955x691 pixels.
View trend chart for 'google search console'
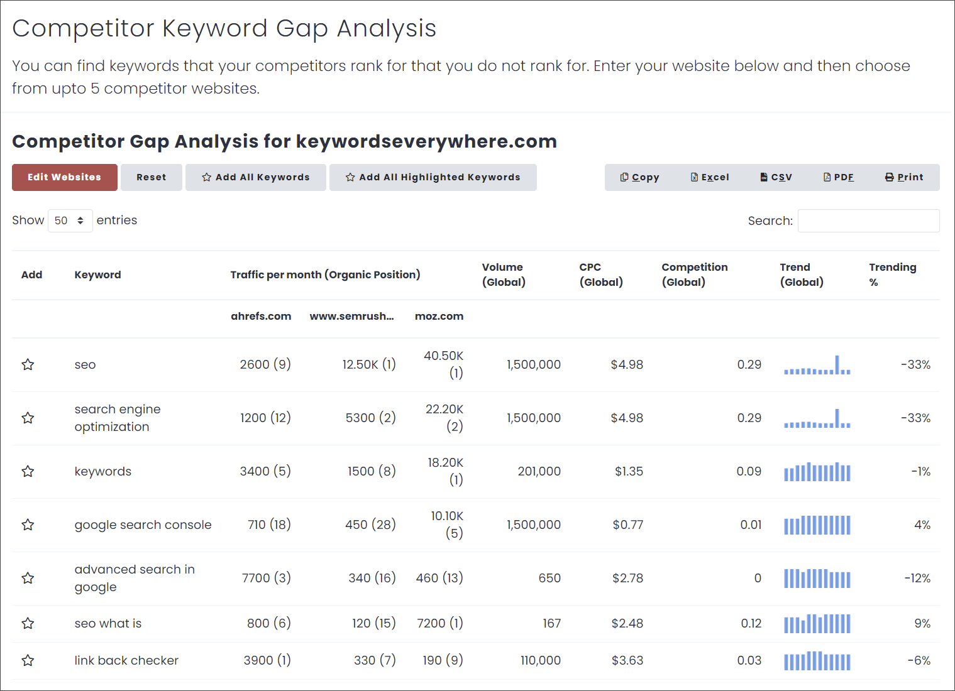pyautogui.click(x=817, y=525)
